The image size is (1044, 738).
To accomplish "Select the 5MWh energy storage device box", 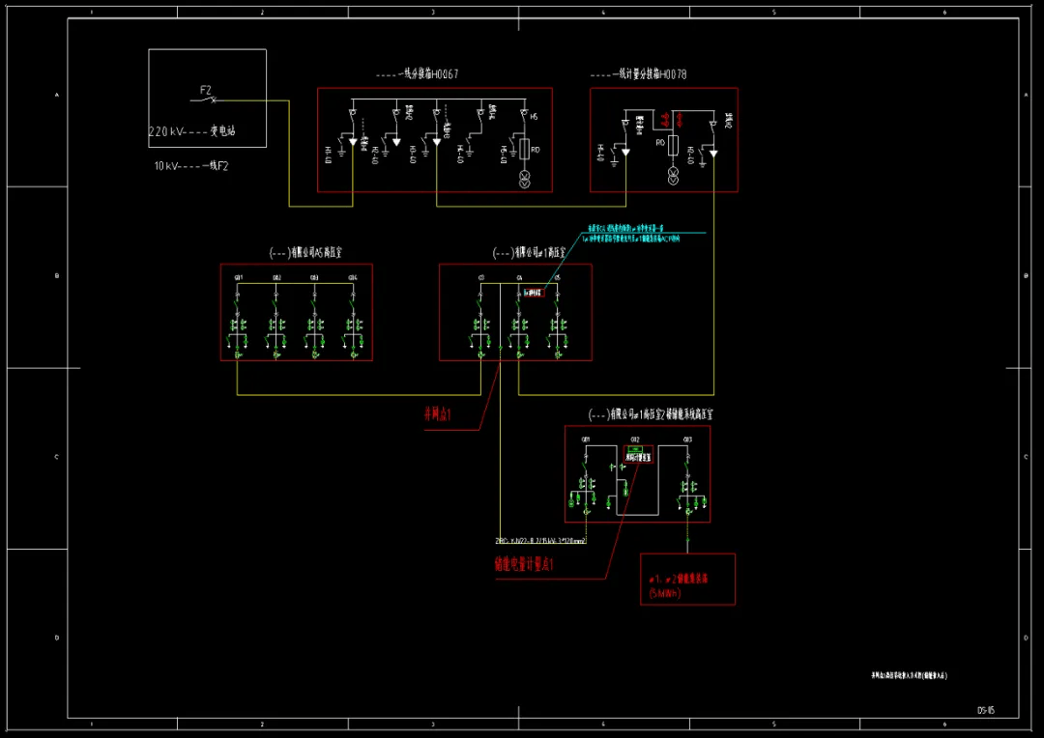I will 687,579.
